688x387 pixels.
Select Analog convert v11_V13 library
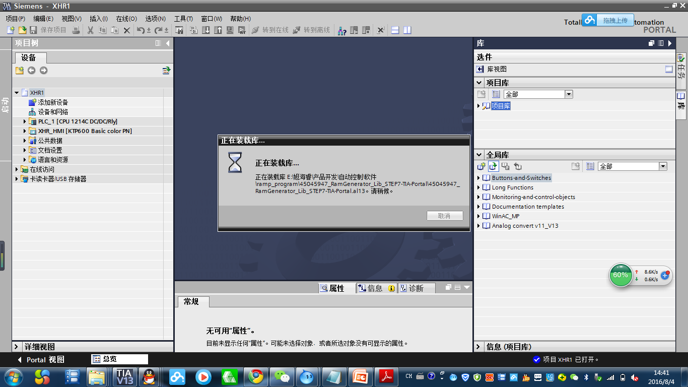[525, 226]
